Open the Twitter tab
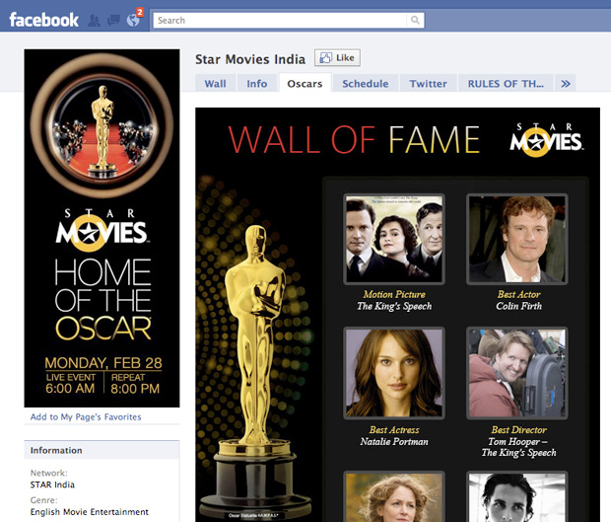Screen dimensions: 611x522 428,84
